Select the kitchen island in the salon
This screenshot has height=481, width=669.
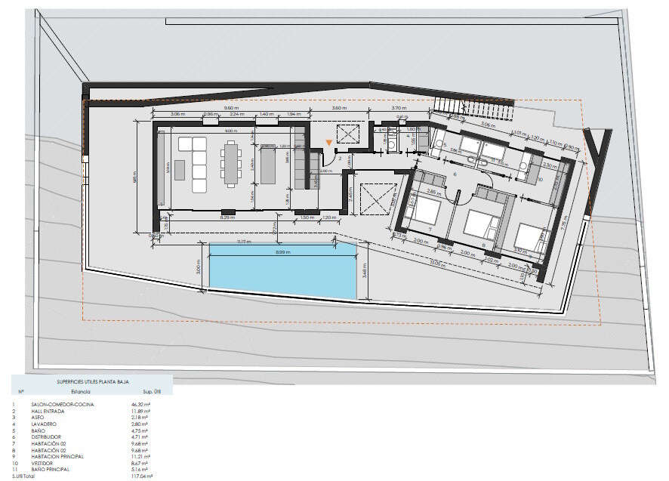(266, 165)
